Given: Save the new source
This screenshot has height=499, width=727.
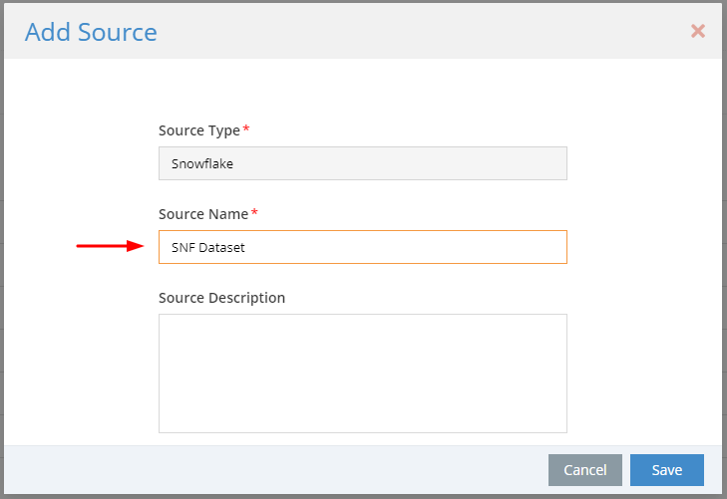Looking at the screenshot, I should click(667, 470).
